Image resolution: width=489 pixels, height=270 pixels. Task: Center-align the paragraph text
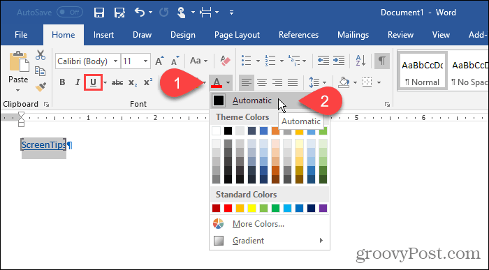(x=262, y=82)
